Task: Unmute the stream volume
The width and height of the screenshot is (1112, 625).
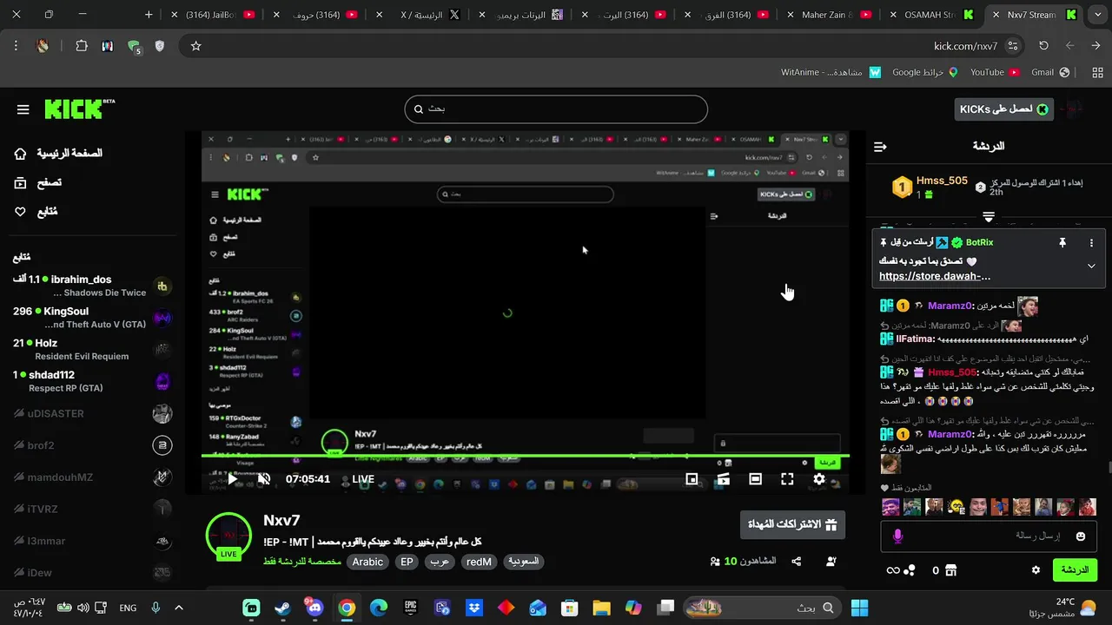Action: click(x=264, y=478)
